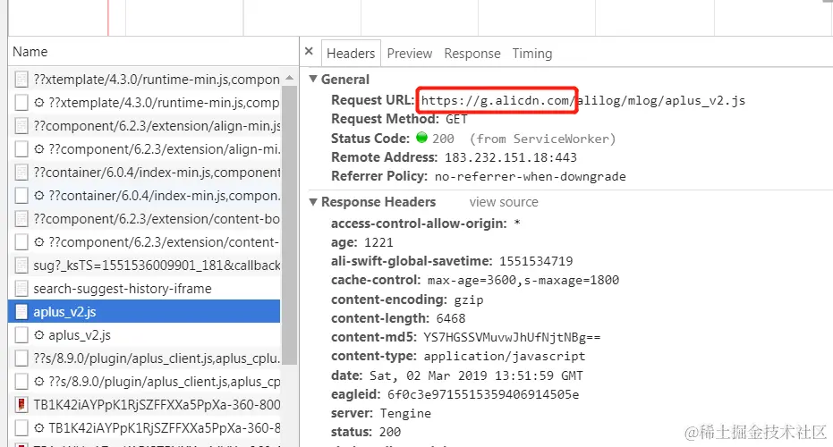Click document icon of highlighted aplus_v2.js
The width and height of the screenshot is (833, 447).
coord(21,312)
